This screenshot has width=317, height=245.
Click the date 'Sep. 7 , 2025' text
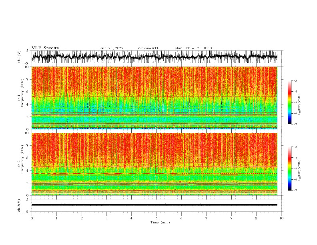112,48
